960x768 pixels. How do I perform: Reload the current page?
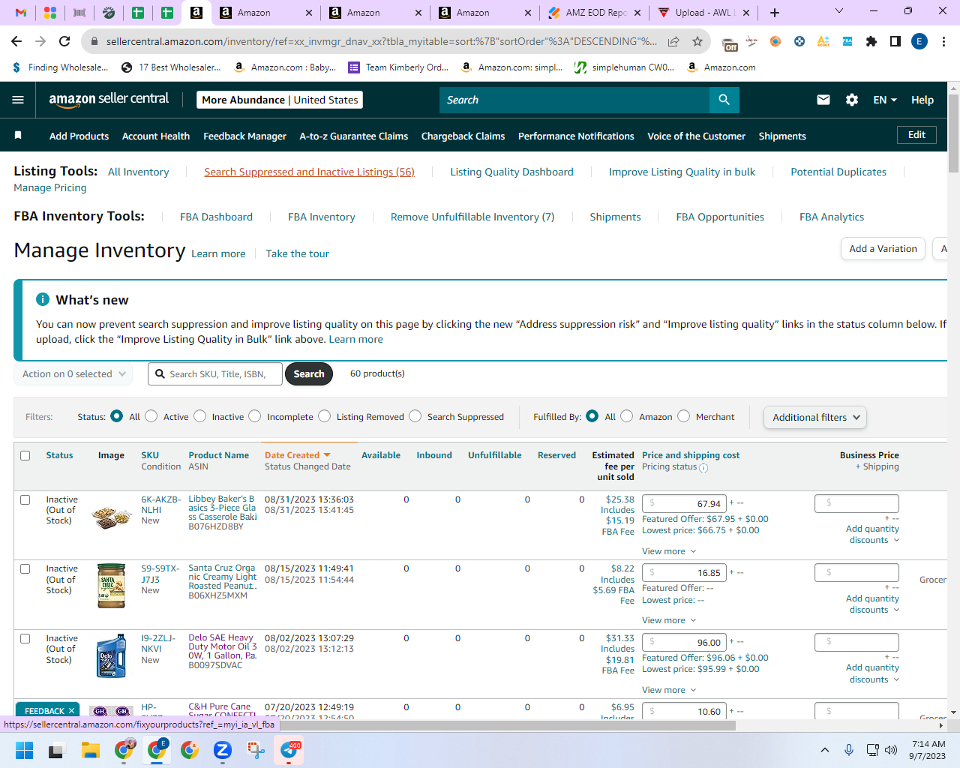tap(64, 41)
